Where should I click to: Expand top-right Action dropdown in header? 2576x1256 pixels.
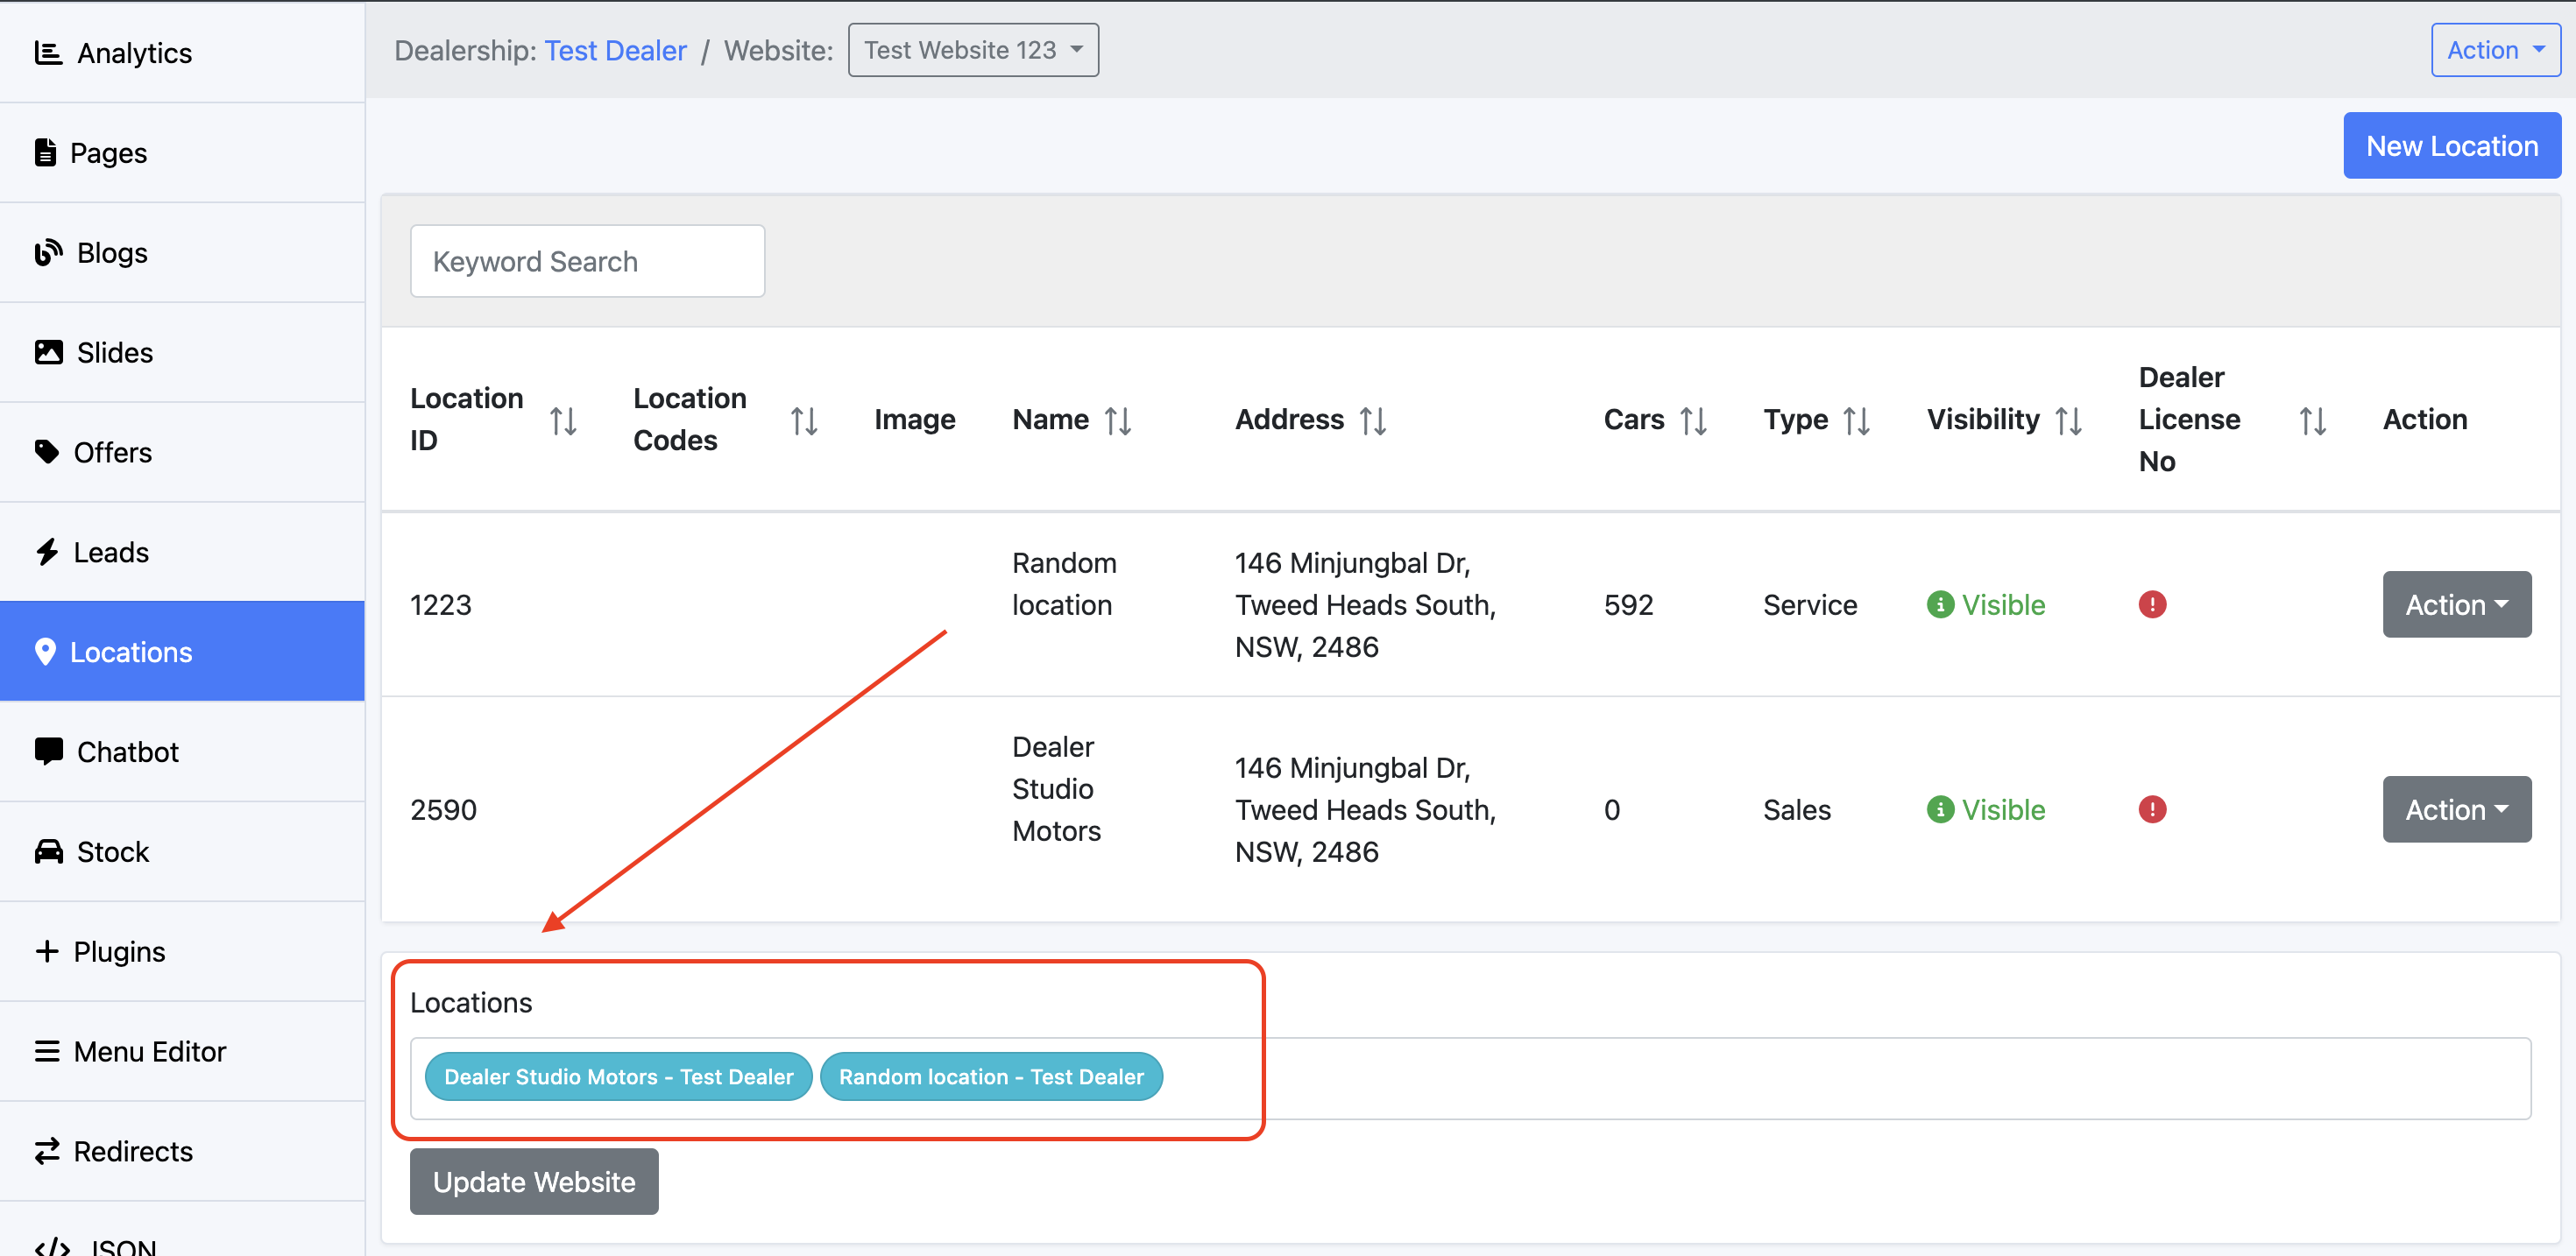click(x=2494, y=50)
